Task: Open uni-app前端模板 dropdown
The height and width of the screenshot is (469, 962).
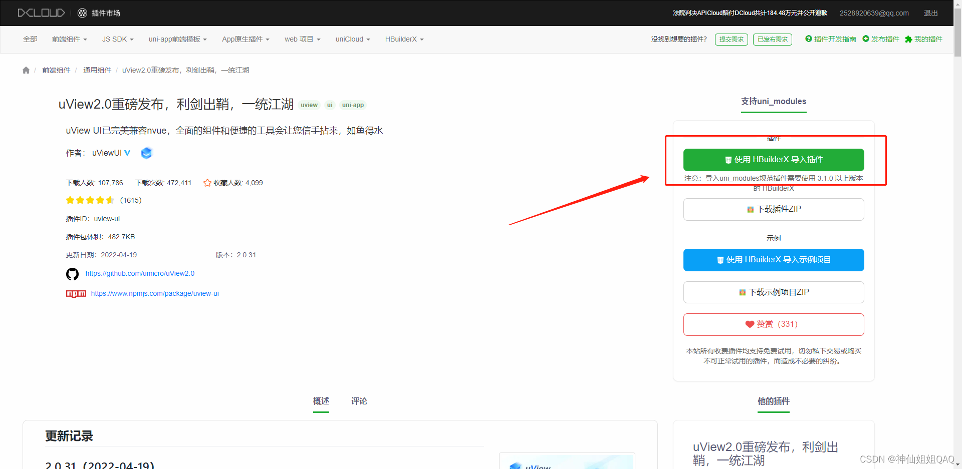Action: [x=177, y=39]
